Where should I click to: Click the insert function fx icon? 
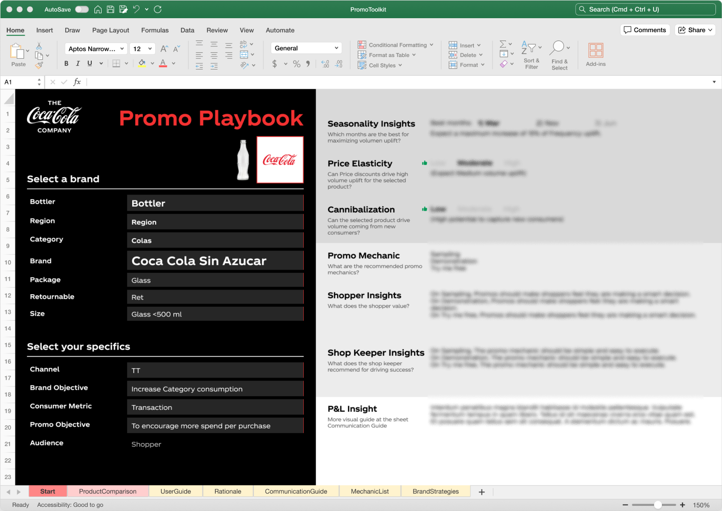click(x=77, y=82)
